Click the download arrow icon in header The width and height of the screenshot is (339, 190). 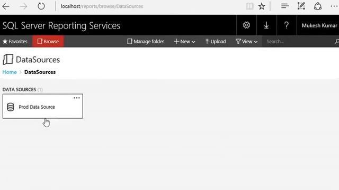(266, 25)
